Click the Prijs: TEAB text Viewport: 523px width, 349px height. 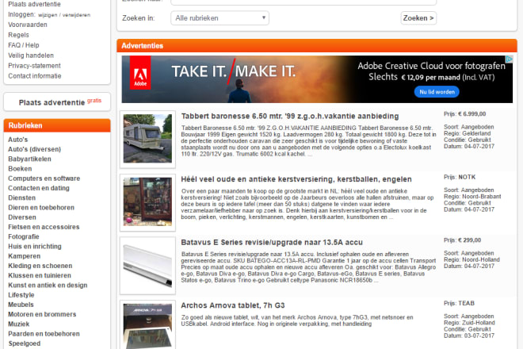click(x=459, y=303)
